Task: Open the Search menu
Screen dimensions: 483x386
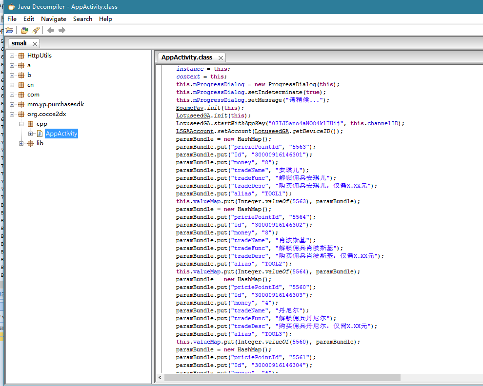Action: [82, 19]
